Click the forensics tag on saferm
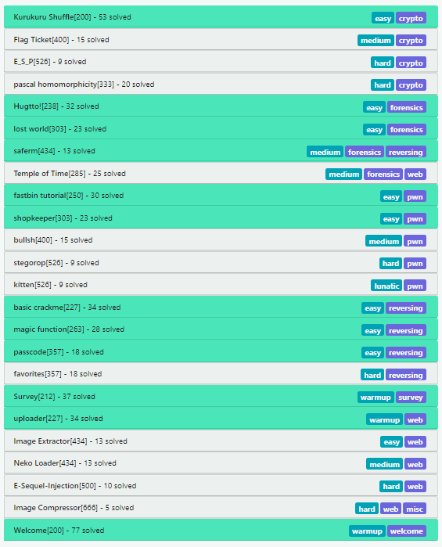This screenshot has height=547, width=442. pos(365,152)
